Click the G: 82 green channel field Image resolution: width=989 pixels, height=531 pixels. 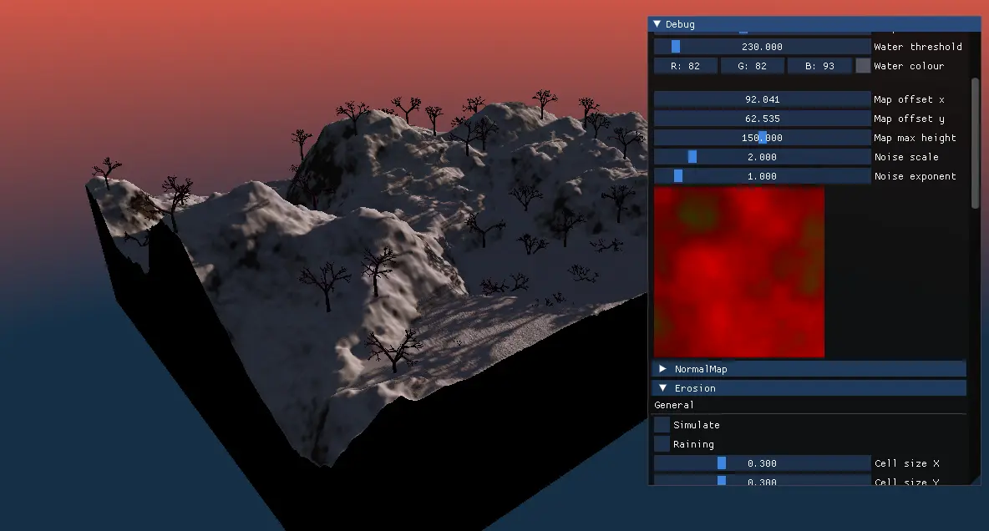[x=752, y=66]
